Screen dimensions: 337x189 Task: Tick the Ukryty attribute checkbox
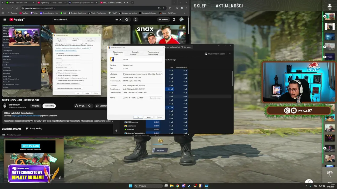tap(138, 98)
